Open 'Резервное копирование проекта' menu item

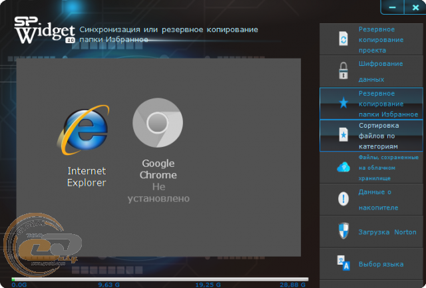(371, 39)
